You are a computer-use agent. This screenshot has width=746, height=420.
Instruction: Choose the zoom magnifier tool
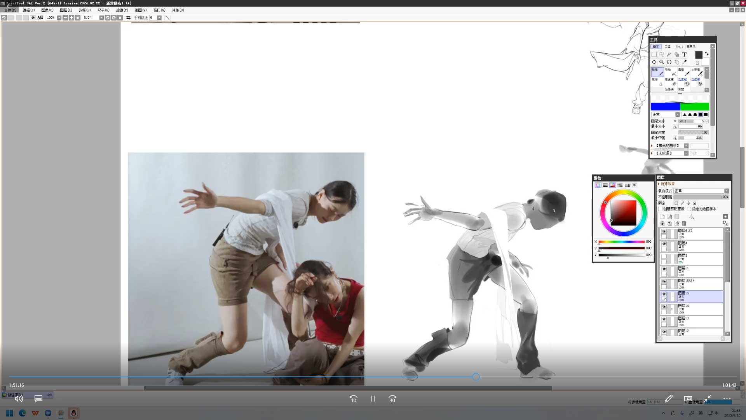(x=662, y=62)
